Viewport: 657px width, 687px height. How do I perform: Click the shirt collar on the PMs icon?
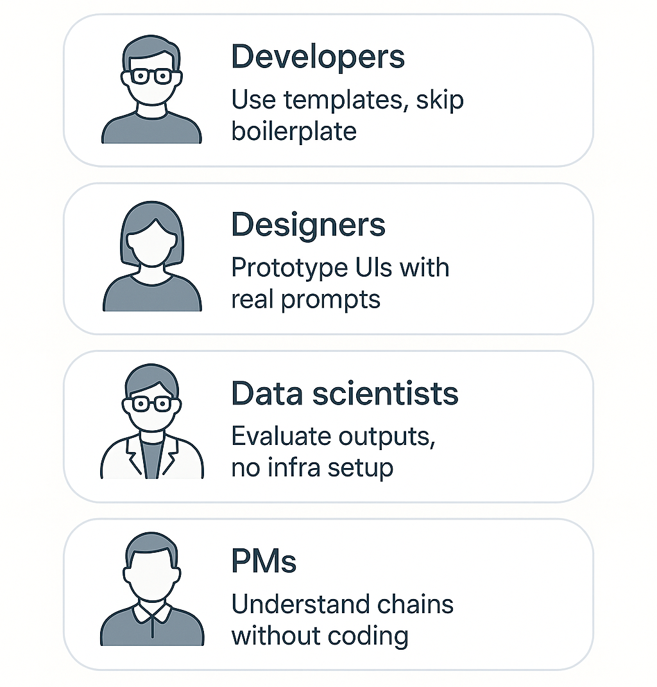(x=152, y=613)
